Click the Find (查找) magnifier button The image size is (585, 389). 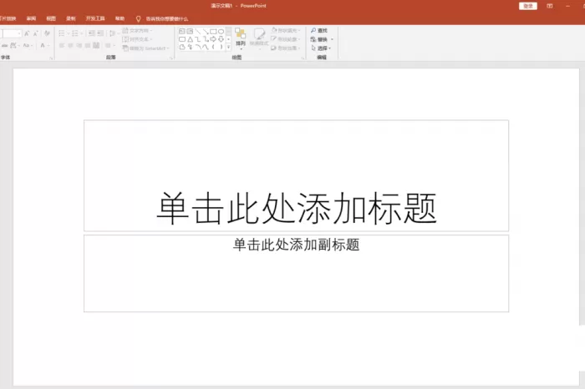click(319, 30)
